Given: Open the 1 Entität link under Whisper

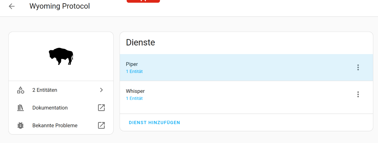Looking at the screenshot, I should [134, 98].
